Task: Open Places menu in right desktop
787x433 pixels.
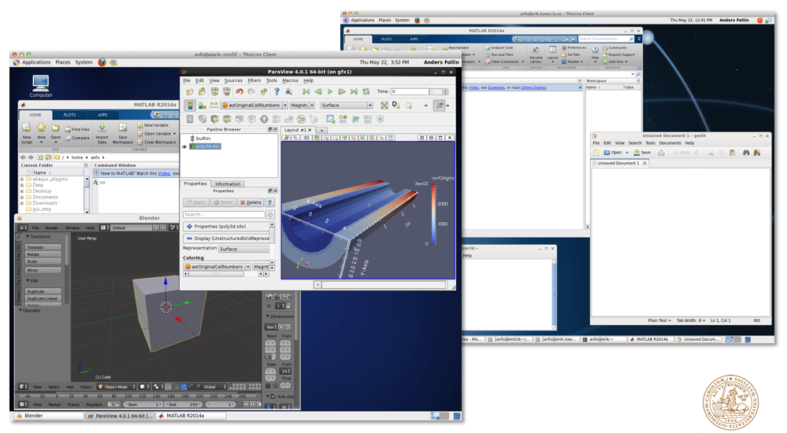Action: [x=384, y=20]
